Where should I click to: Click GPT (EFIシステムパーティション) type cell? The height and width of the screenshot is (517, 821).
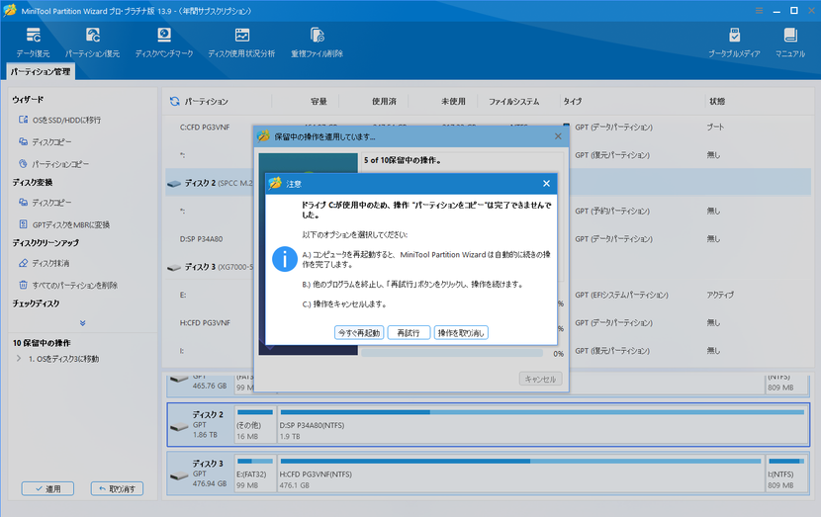(621, 296)
